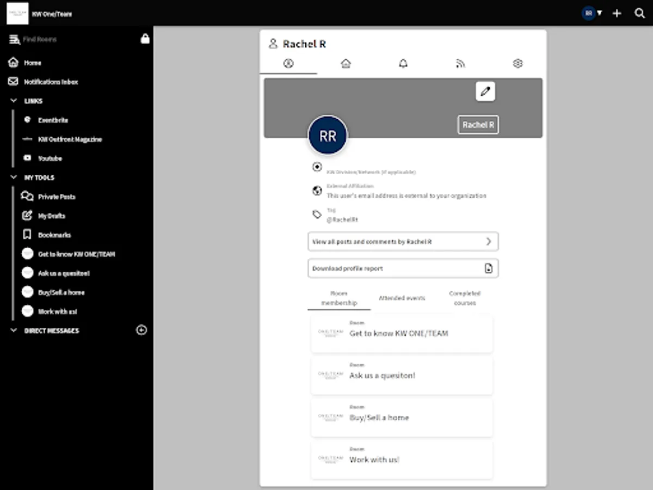Viewport: 653px width, 490px height.
Task: Collapse the DIRECT MESSAGES section
Action: (14, 330)
